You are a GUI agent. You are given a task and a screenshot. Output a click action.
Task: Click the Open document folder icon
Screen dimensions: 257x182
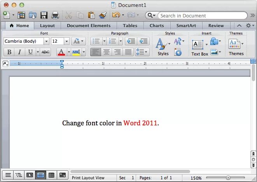point(32,15)
